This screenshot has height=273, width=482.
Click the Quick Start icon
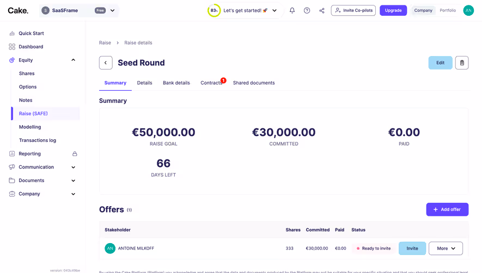(x=12, y=33)
